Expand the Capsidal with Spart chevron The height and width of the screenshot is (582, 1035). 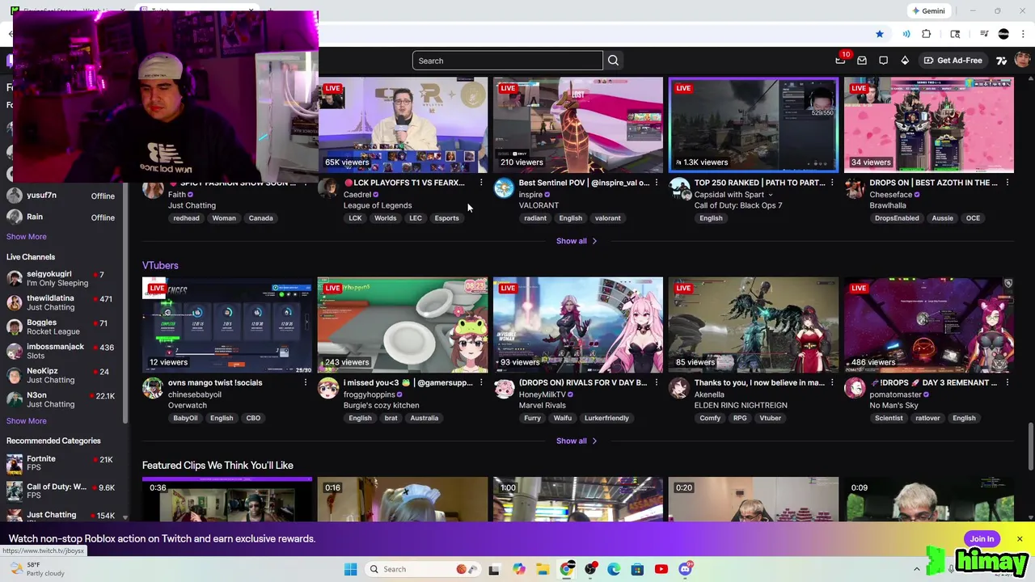point(770,195)
